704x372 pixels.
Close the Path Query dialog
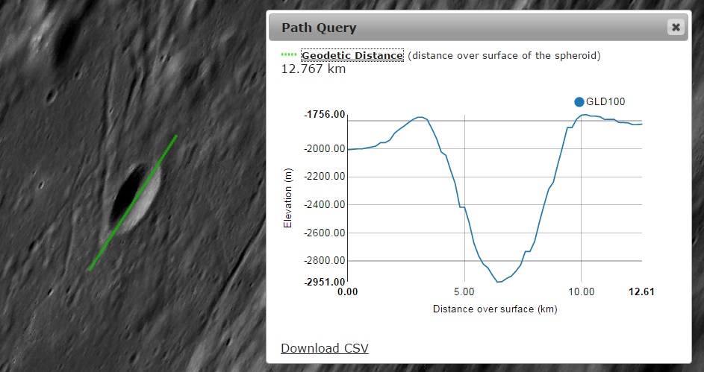676,28
